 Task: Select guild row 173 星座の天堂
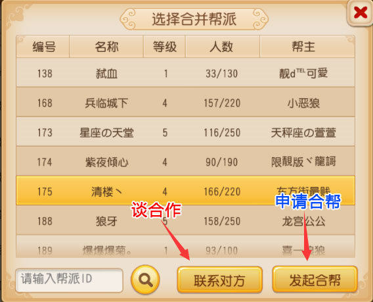click(x=185, y=132)
